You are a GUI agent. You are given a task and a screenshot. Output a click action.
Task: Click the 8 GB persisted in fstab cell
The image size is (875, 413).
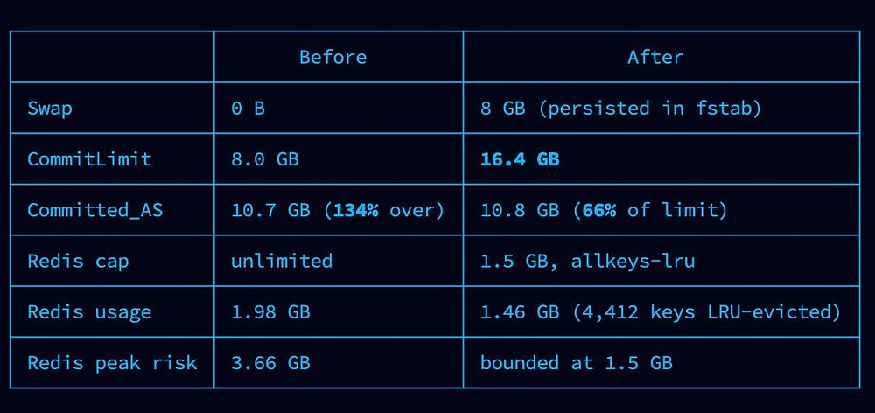[x=620, y=108]
